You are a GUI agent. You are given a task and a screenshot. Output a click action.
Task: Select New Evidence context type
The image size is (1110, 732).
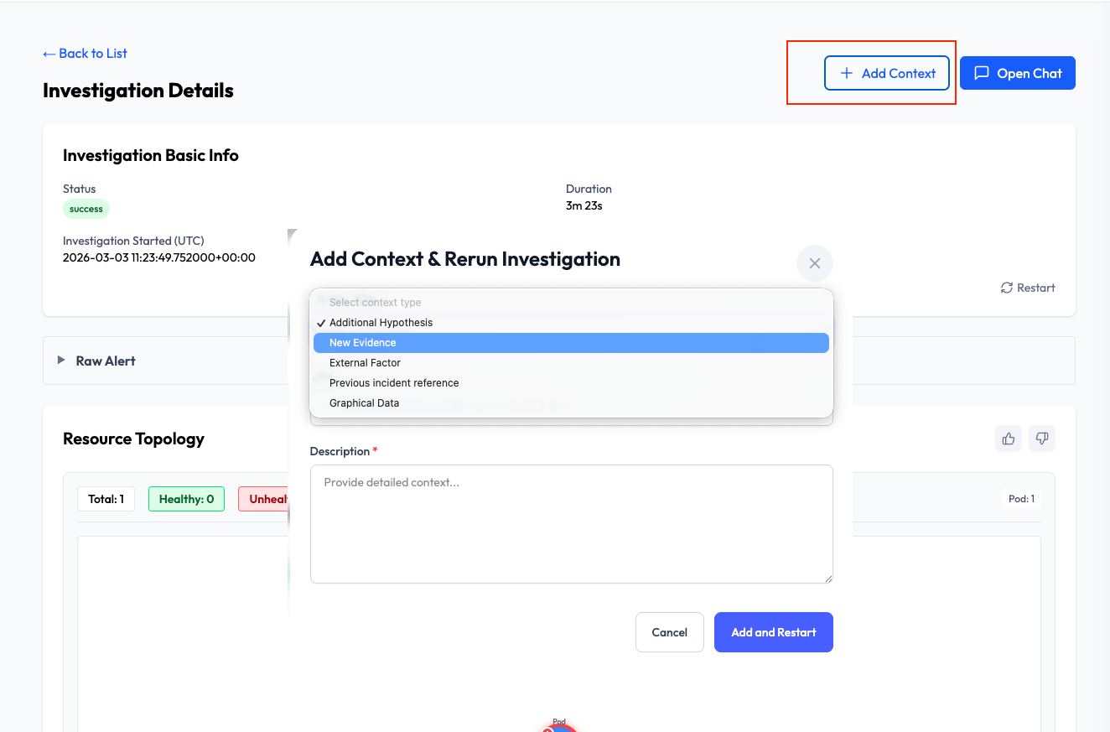570,343
